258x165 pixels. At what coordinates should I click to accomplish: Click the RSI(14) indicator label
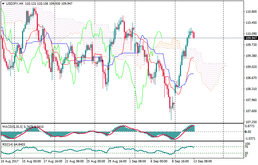click(x=8, y=144)
